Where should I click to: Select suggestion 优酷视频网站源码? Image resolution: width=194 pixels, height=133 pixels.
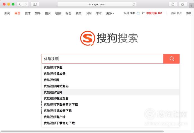click(x=110, y=86)
